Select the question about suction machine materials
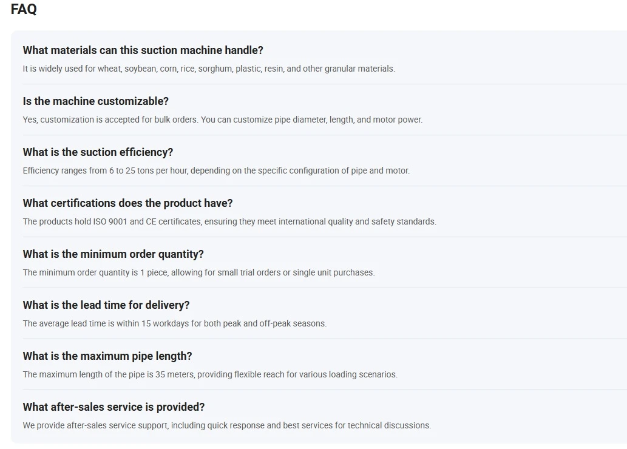Image resolution: width=627 pixels, height=449 pixels. tap(143, 50)
